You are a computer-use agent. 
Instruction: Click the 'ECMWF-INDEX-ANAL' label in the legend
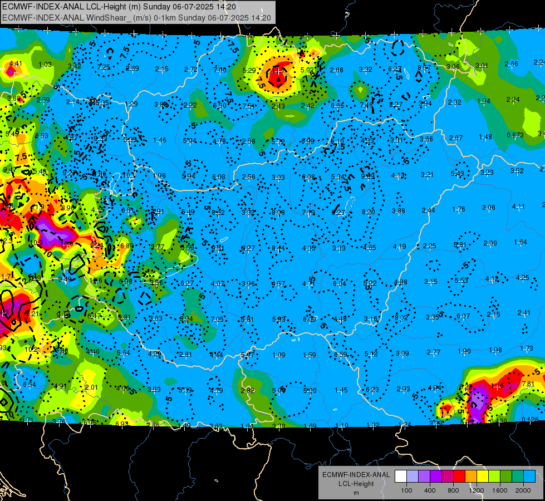click(x=356, y=475)
